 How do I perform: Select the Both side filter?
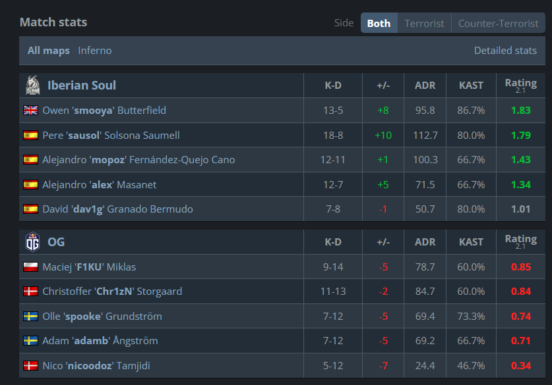coord(379,23)
